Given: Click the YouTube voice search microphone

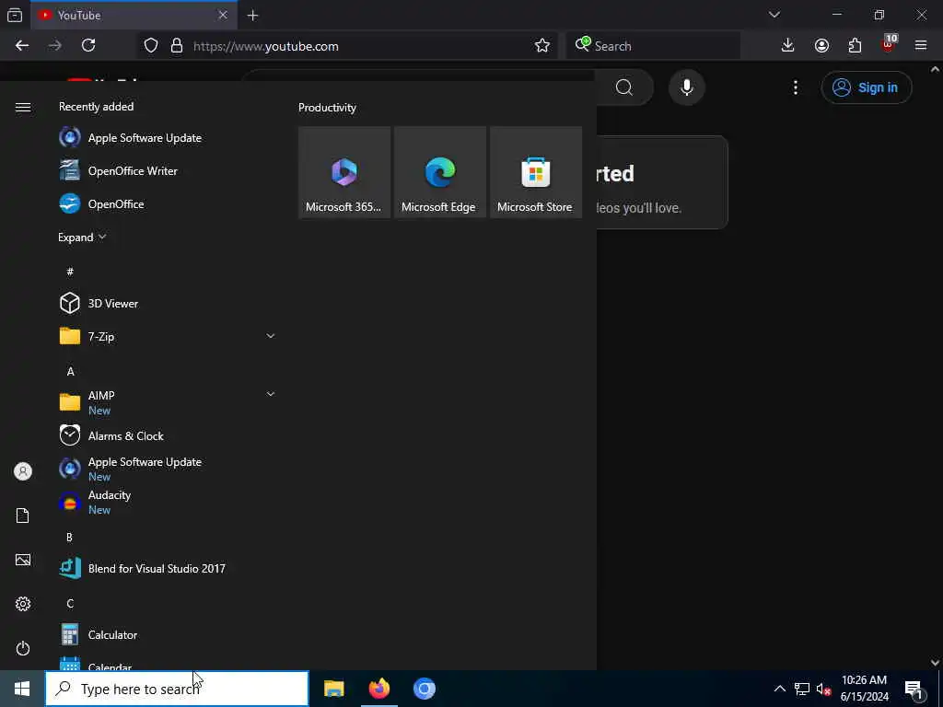Looking at the screenshot, I should coord(686,87).
